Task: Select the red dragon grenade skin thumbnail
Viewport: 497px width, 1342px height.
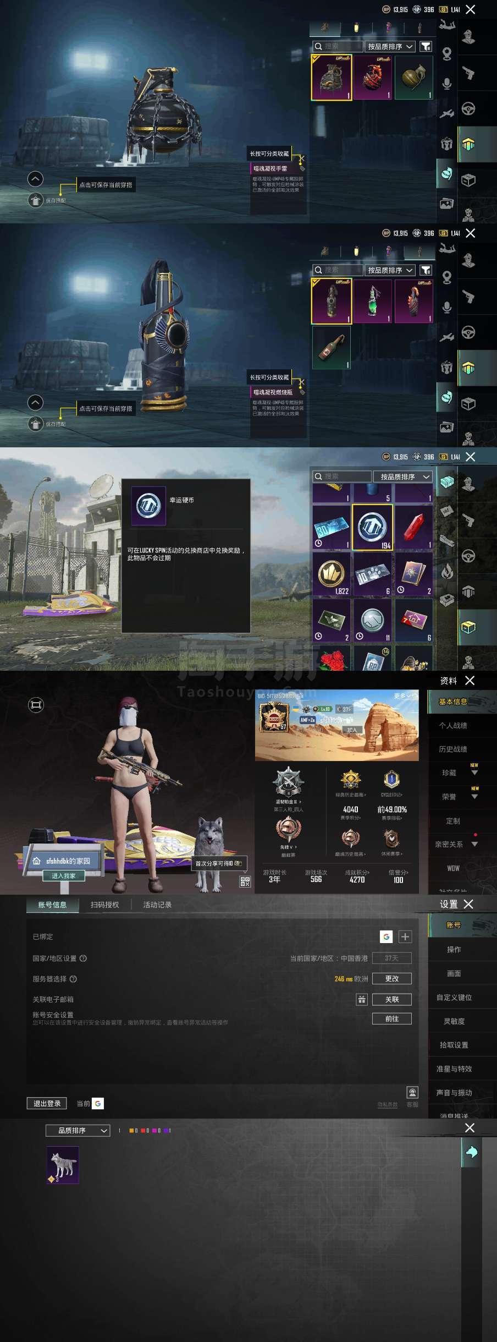Action: 372,77
